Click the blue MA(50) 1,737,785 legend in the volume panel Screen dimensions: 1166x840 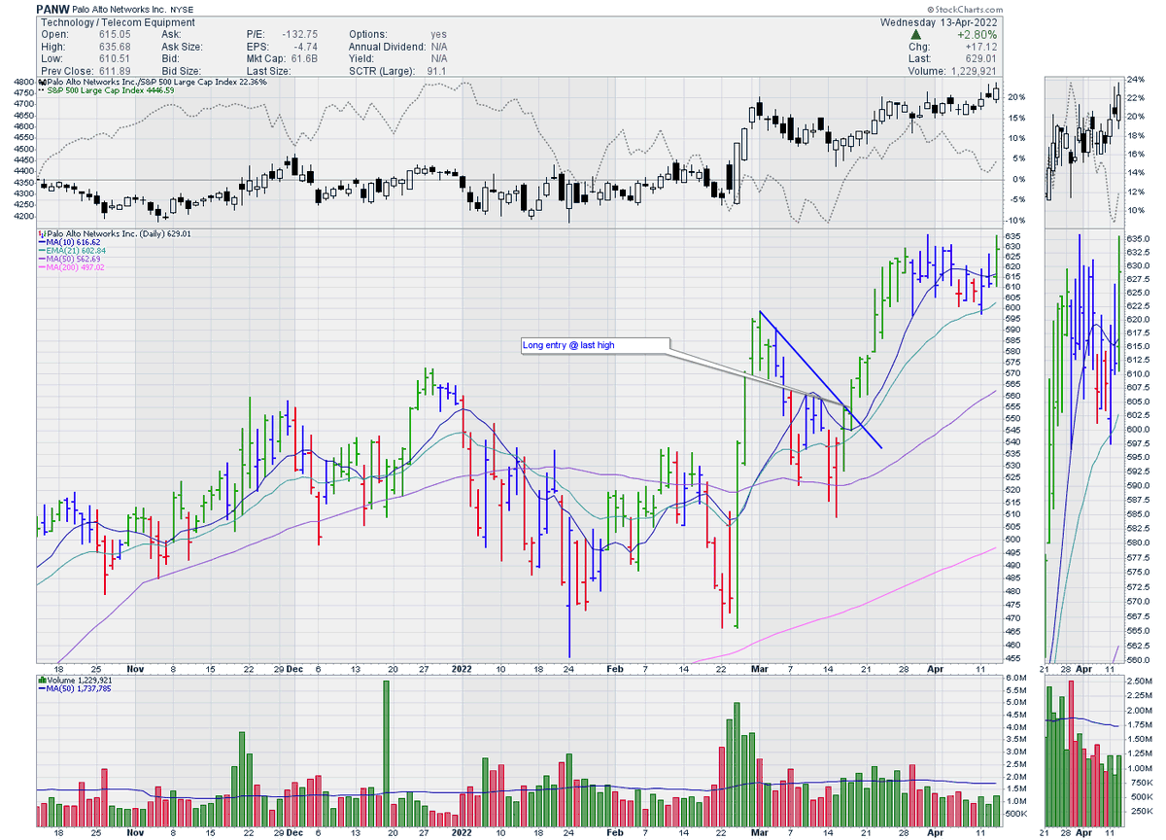click(73, 689)
